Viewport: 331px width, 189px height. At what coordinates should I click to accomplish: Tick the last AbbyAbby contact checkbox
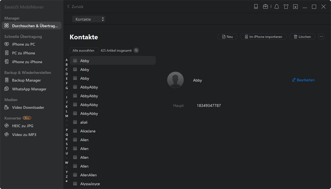tap(75, 113)
